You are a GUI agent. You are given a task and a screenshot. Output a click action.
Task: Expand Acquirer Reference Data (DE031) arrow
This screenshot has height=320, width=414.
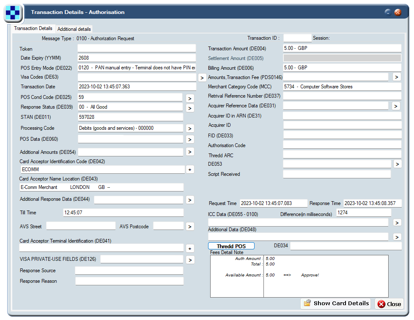pyautogui.click(x=395, y=106)
